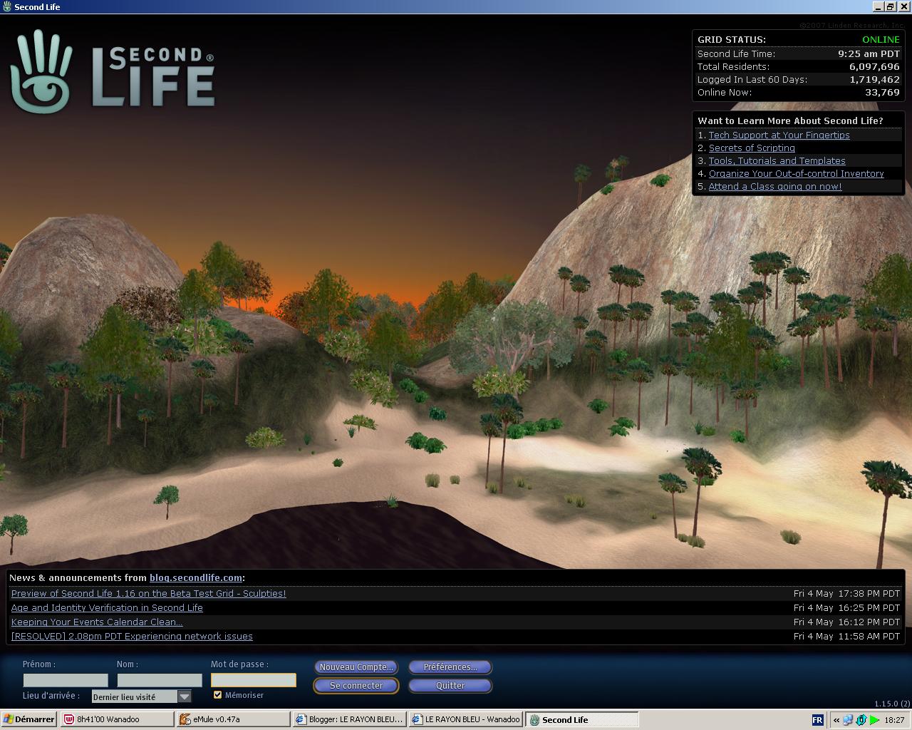
Task: Open Age and Identity Verification news link
Action: 107,608
